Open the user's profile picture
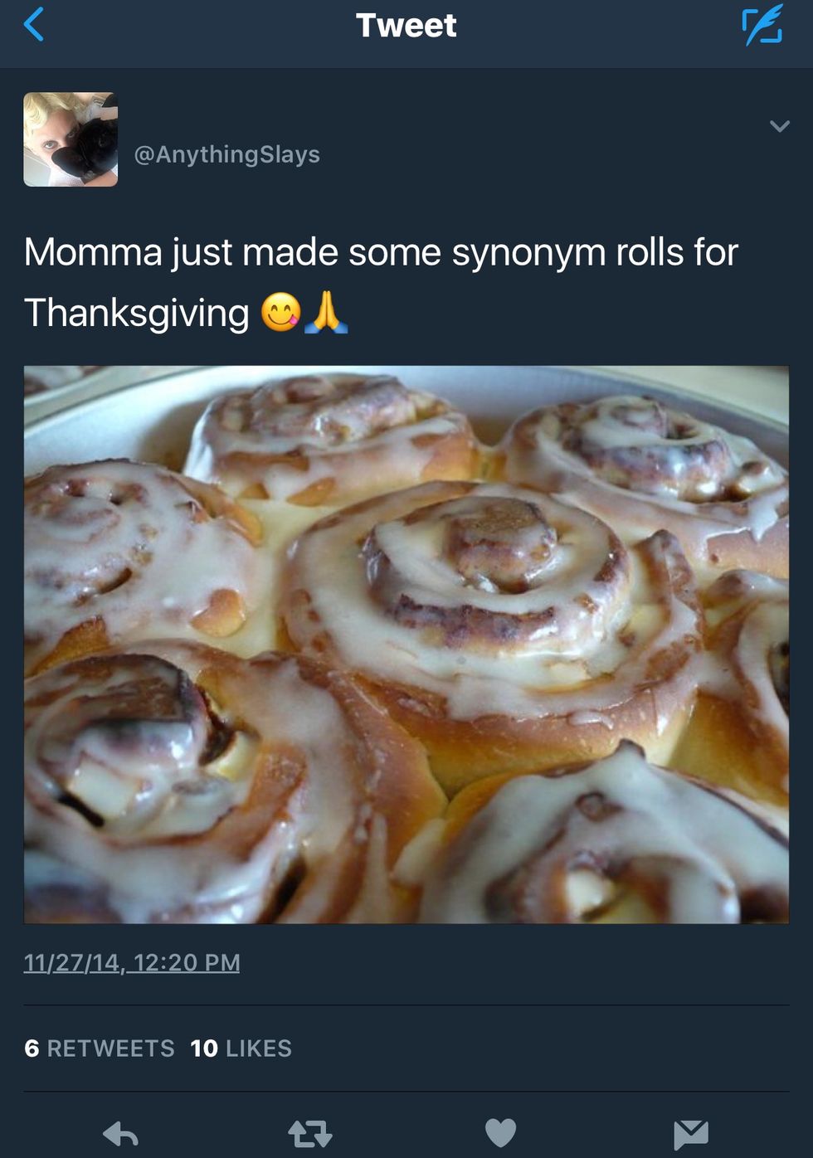The image size is (813, 1158). [x=71, y=139]
